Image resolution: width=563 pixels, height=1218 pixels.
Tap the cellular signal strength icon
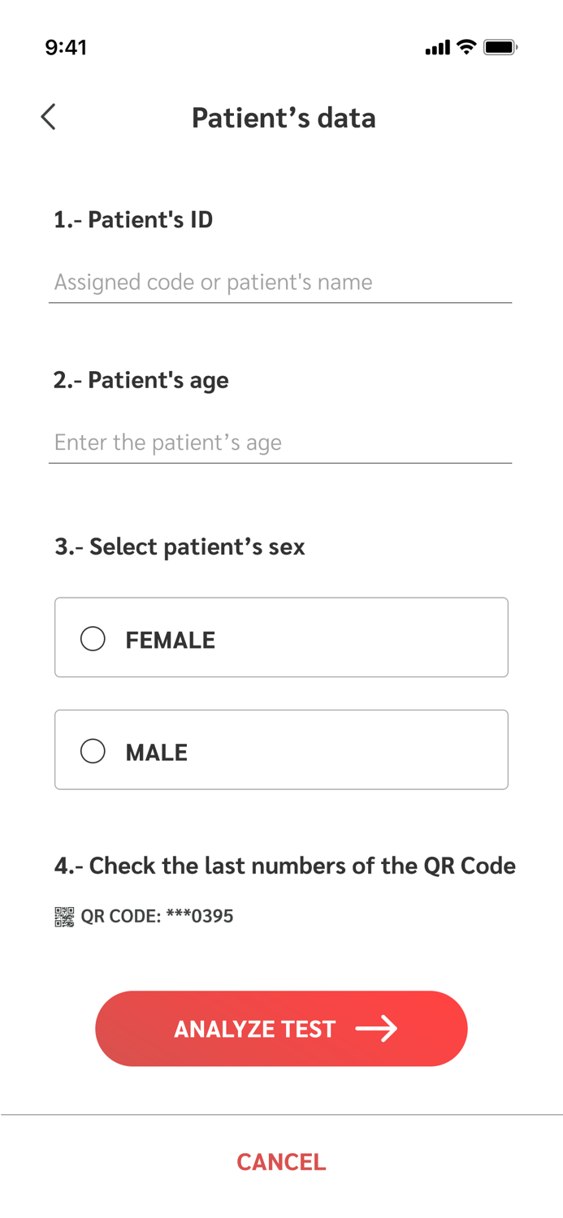437,48
